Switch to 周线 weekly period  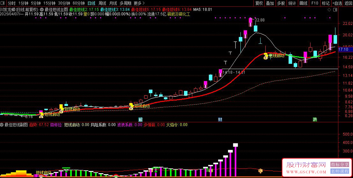102,3
